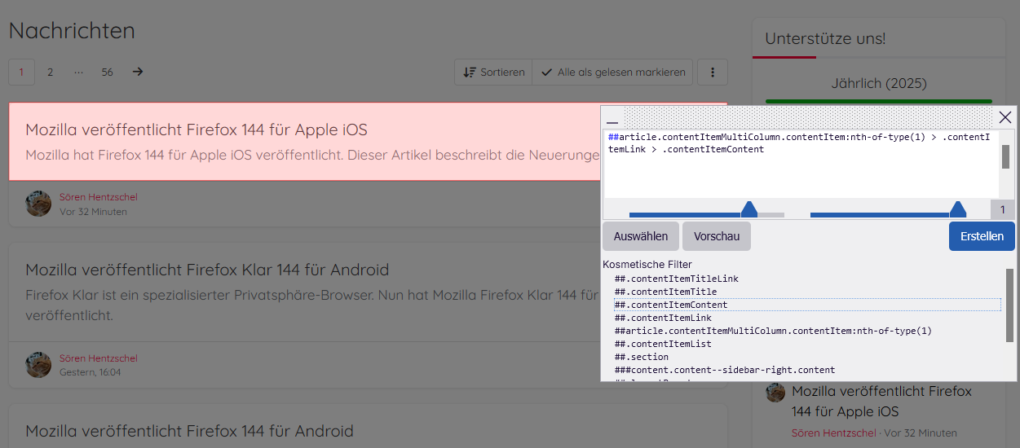Click Sören Hentzschel's avatar on the first article
1020x448 pixels.
[x=38, y=204]
